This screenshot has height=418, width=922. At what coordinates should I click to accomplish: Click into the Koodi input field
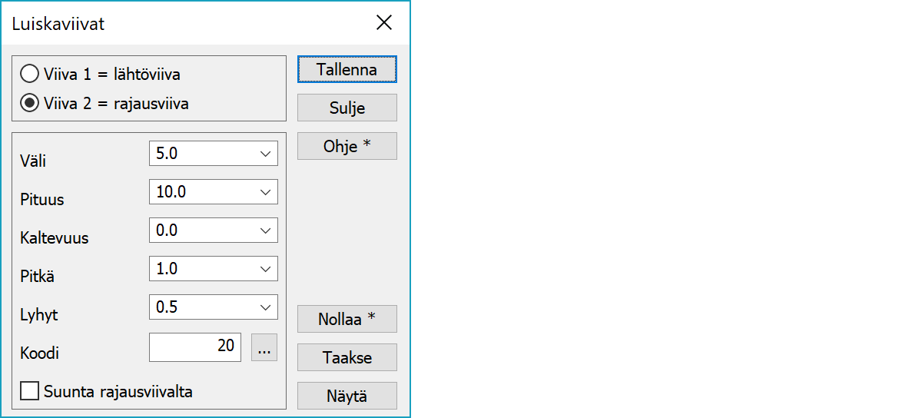pyautogui.click(x=195, y=347)
